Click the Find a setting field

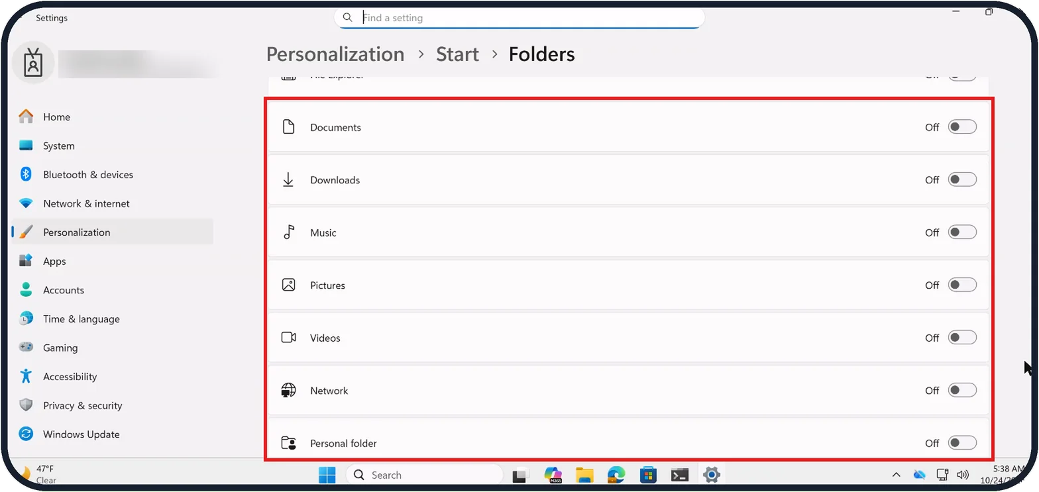(x=519, y=18)
